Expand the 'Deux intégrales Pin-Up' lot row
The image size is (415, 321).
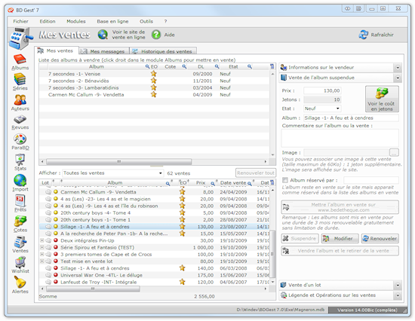pos(41,240)
